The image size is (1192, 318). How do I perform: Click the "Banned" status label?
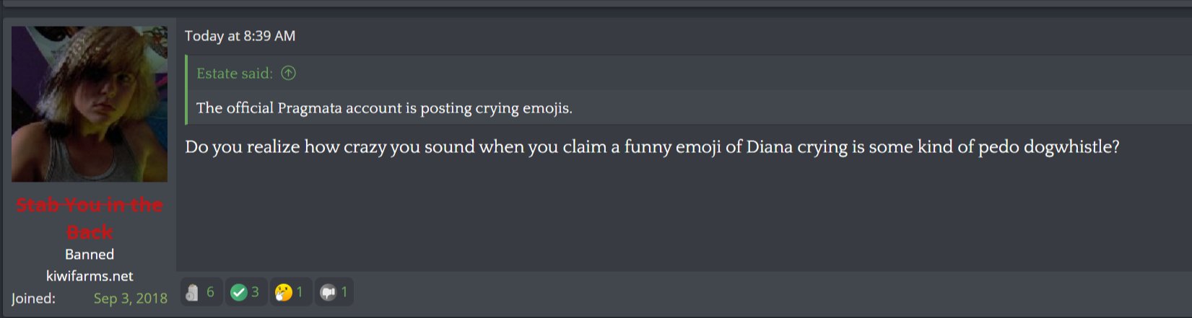click(90, 255)
